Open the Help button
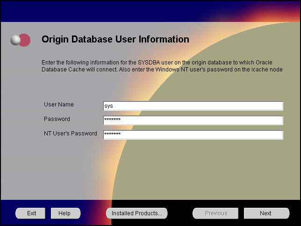The height and width of the screenshot is (226, 301). pyautogui.click(x=65, y=213)
